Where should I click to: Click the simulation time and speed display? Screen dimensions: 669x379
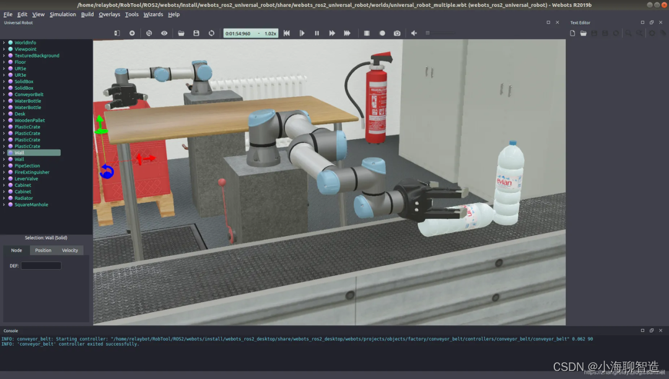[251, 33]
